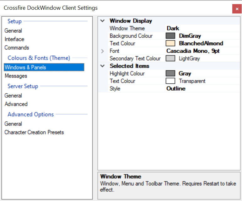Open the Messages theme page
The width and height of the screenshot is (242, 201).
coord(16,76)
